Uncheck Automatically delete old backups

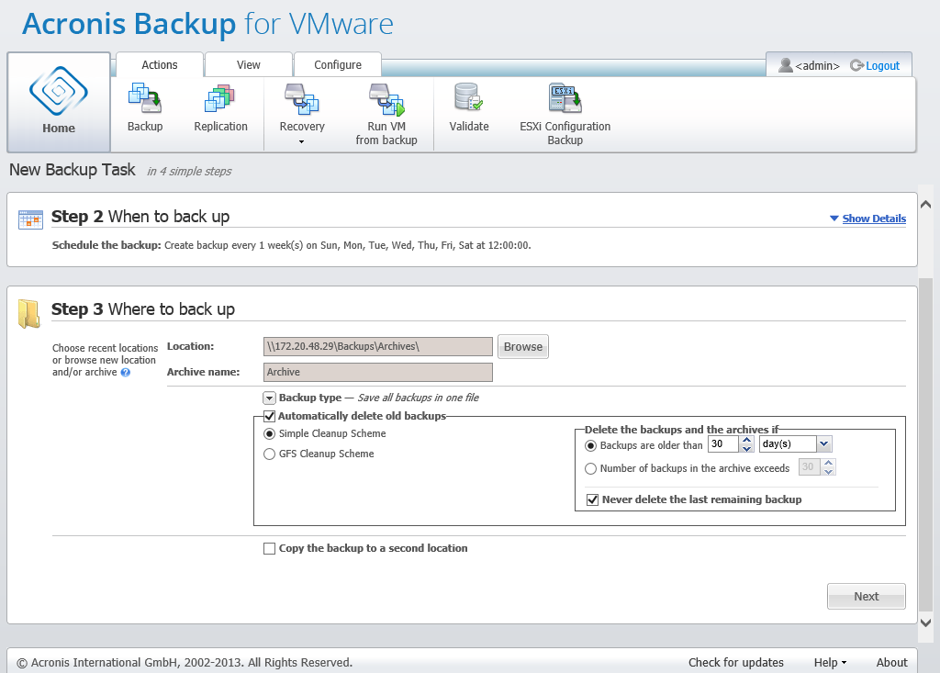coord(270,416)
